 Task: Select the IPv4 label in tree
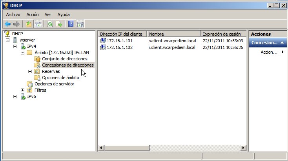(x=32, y=46)
